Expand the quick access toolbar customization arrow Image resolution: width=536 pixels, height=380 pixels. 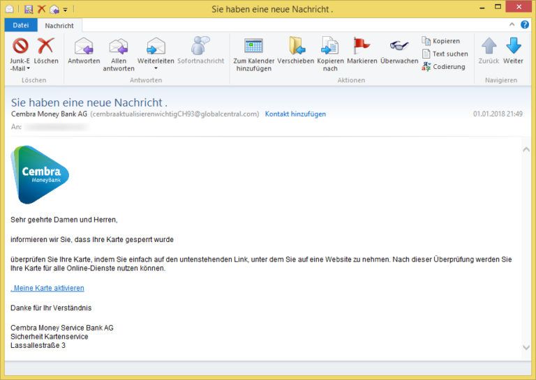(x=66, y=10)
